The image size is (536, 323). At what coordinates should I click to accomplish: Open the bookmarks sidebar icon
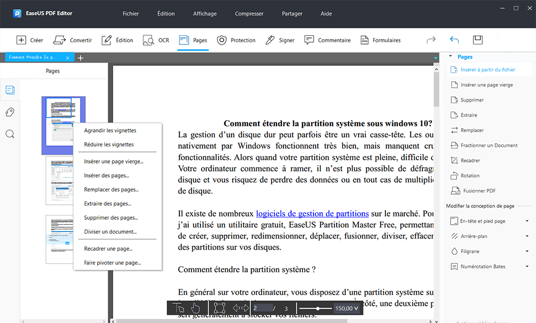10,112
